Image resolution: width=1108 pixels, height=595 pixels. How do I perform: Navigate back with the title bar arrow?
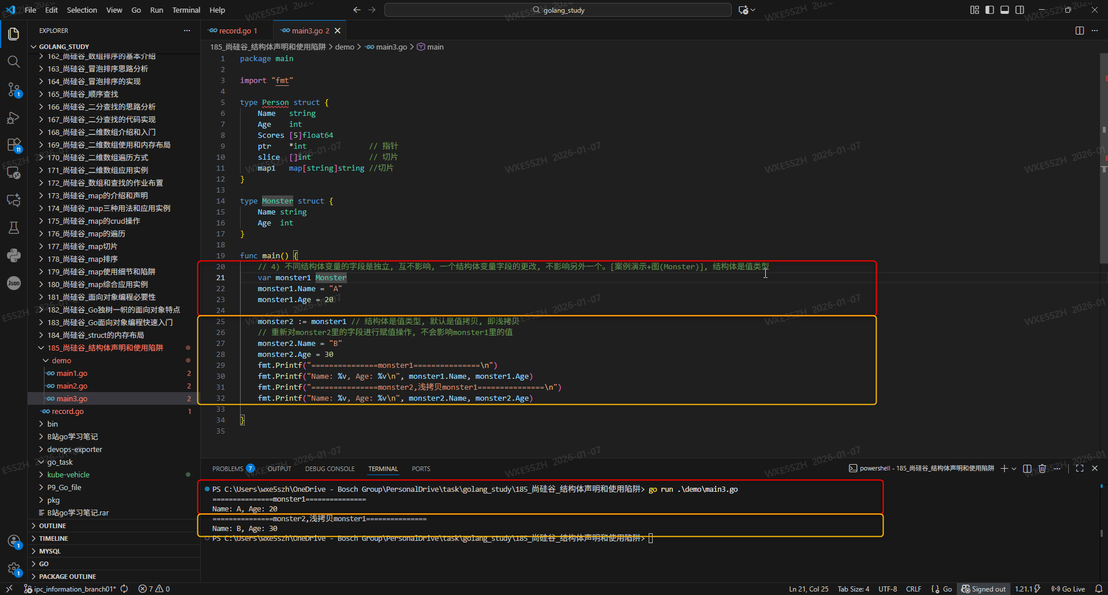click(357, 10)
